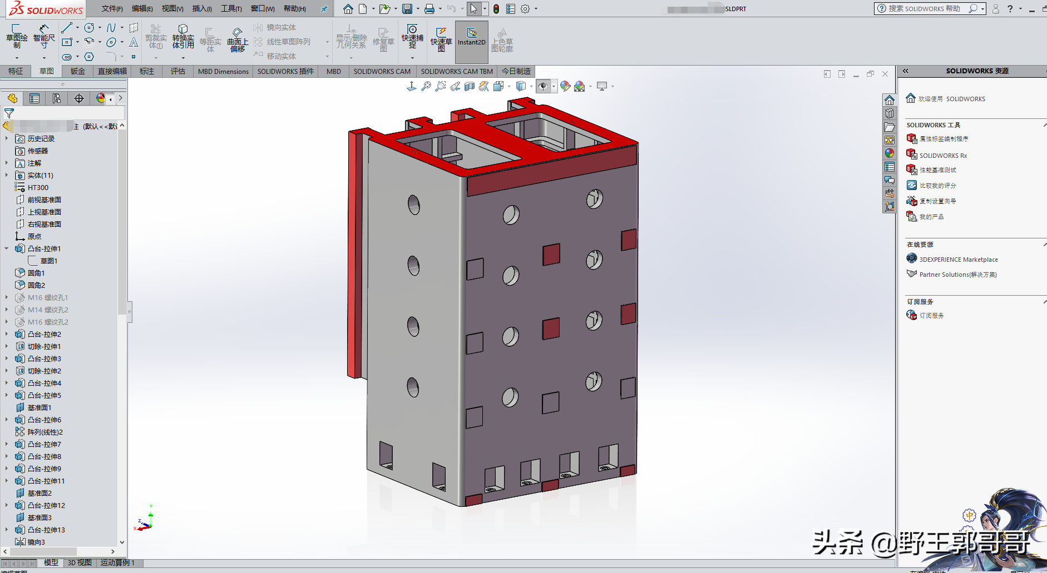Expand the 历史记录 tree node

click(x=7, y=138)
